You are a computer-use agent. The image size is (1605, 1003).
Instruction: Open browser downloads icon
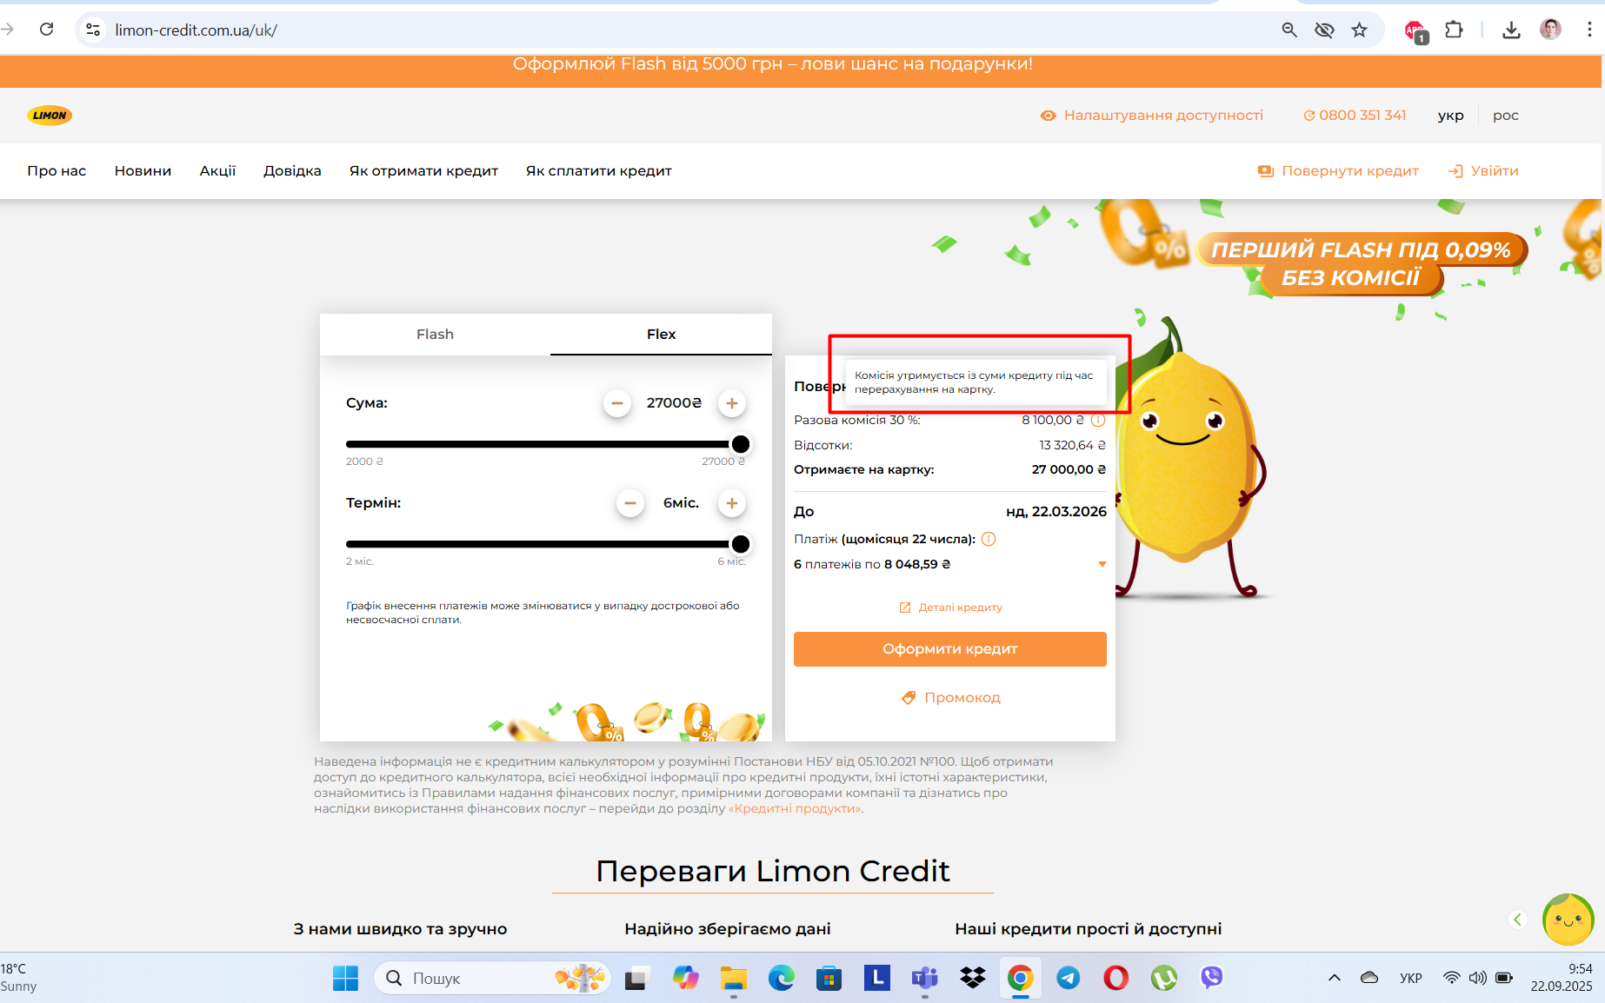[x=1511, y=30]
